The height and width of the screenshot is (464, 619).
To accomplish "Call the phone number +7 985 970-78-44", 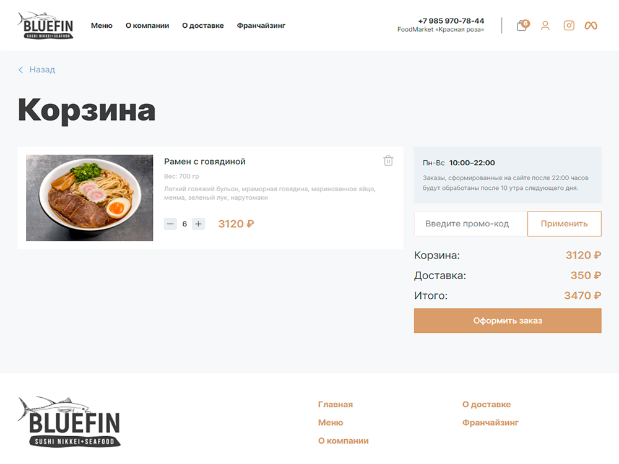I will tap(451, 21).
